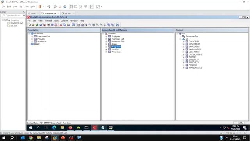The image size is (250, 141).
Task: Select CUSTOMERS table in Physical pane
Action: (x=195, y=44)
